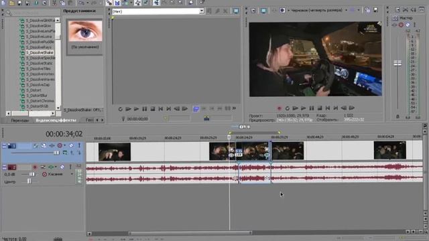429x241 pixels.
Task: Select S_DissolveShake in the effects list
Action: [40, 52]
